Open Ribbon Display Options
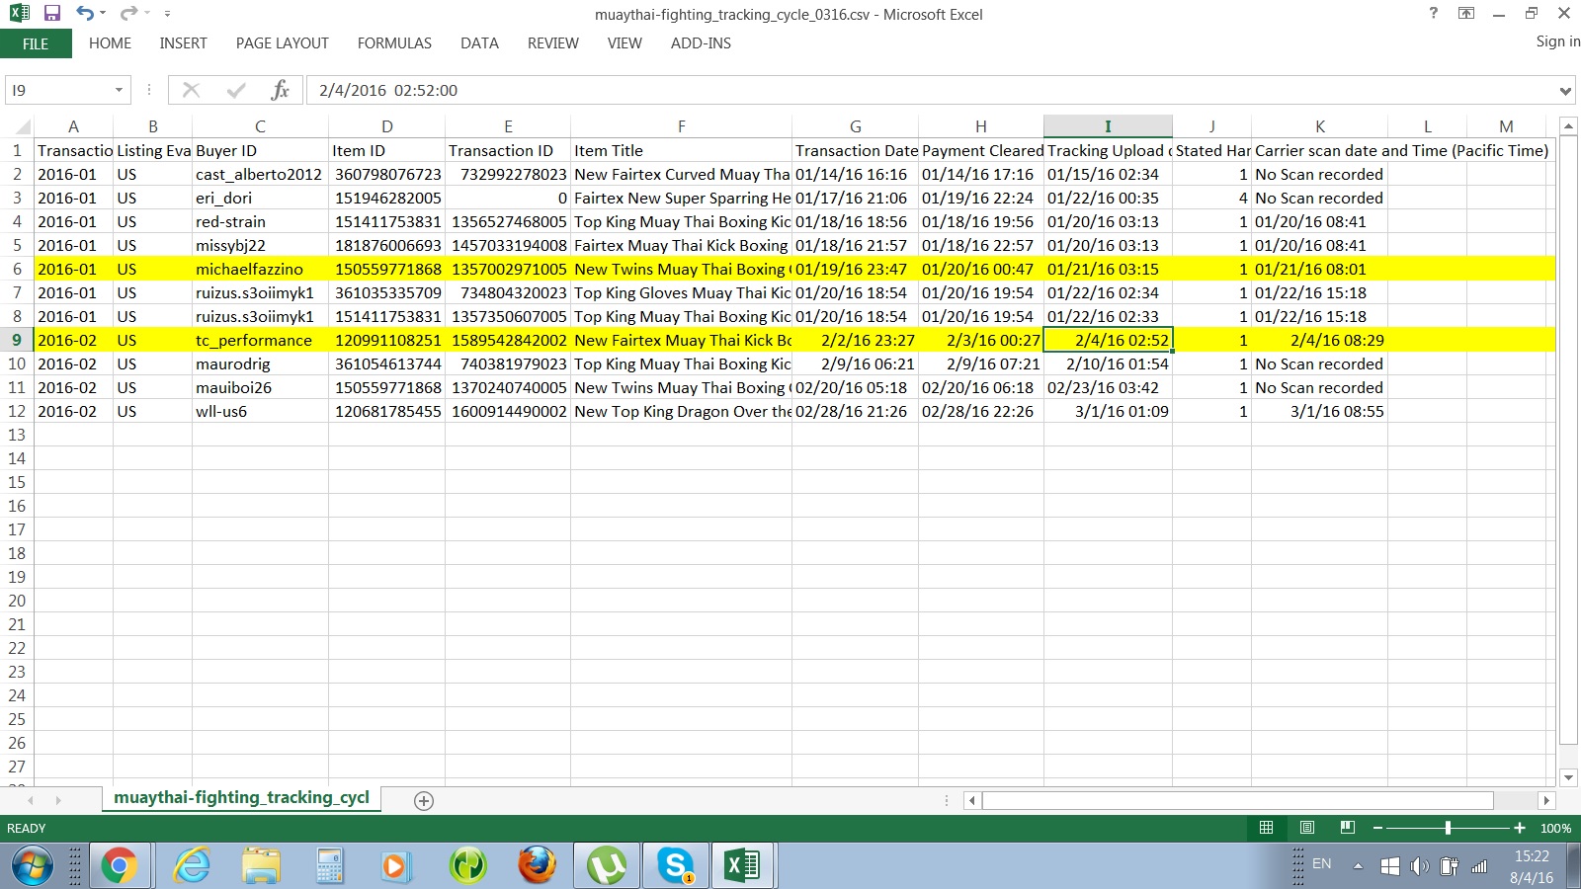The width and height of the screenshot is (1581, 889). [x=1466, y=13]
